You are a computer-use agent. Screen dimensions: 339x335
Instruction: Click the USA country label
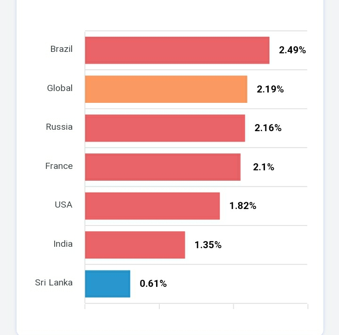coord(64,205)
